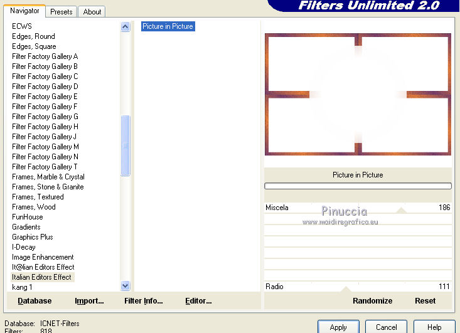Select Edges, Square category

(x=34, y=46)
